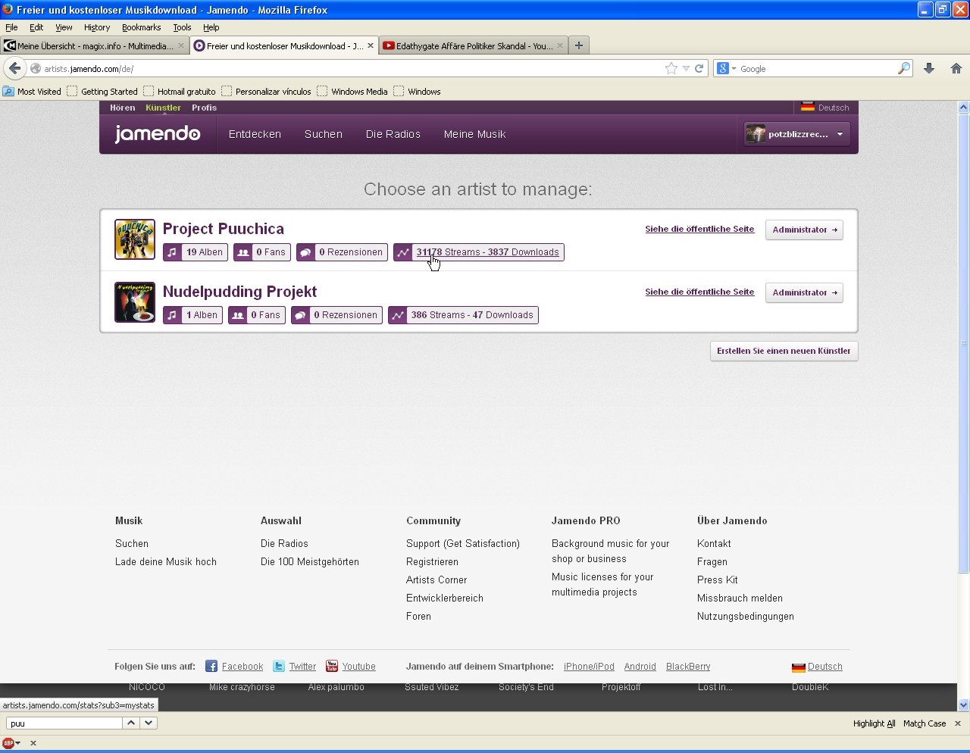Toggle Highlight All in the find bar
The image size is (970, 753).
click(873, 723)
